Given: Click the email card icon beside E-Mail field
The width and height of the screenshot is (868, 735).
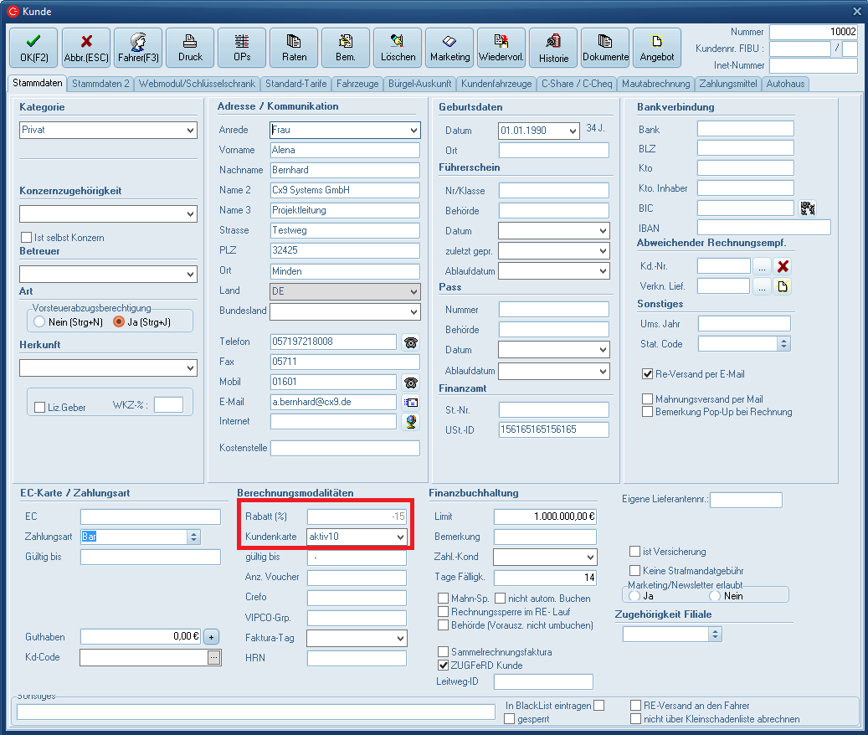Looking at the screenshot, I should click(x=410, y=402).
